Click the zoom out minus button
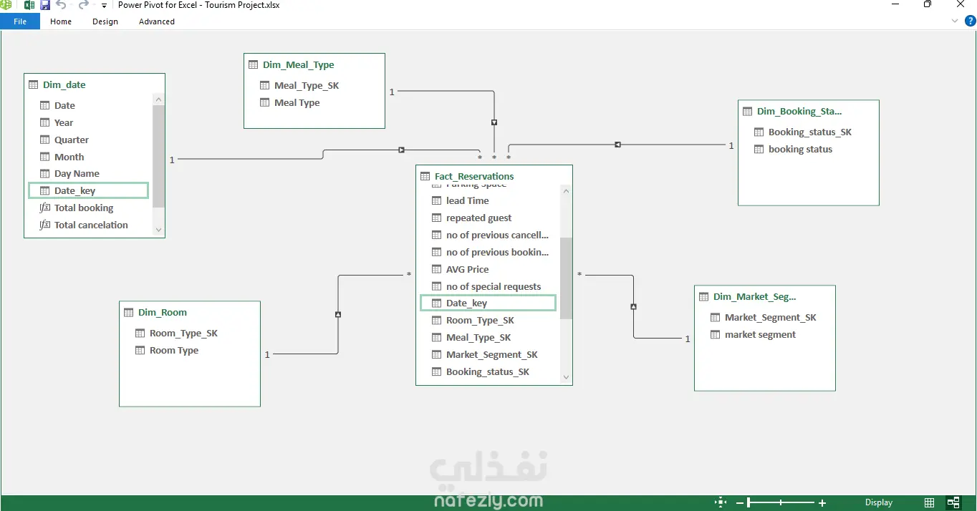 (741, 503)
